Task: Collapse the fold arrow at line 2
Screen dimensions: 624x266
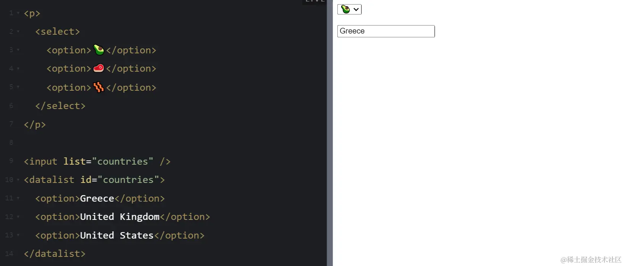Action: point(18,32)
